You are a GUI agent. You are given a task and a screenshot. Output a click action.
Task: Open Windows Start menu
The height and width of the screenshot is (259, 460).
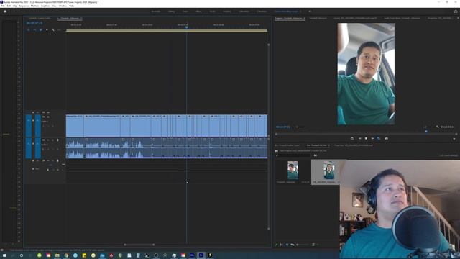[x=4, y=255]
